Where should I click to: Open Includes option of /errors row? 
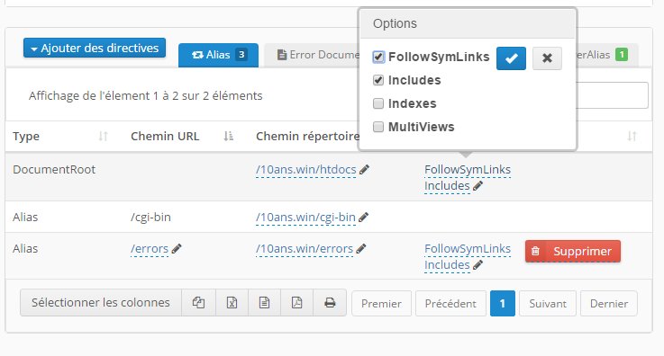[447, 265]
